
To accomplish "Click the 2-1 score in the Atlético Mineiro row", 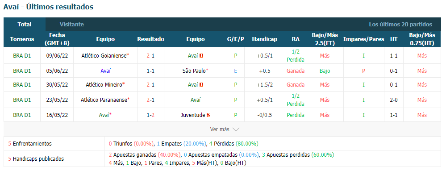I will click(x=151, y=84).
